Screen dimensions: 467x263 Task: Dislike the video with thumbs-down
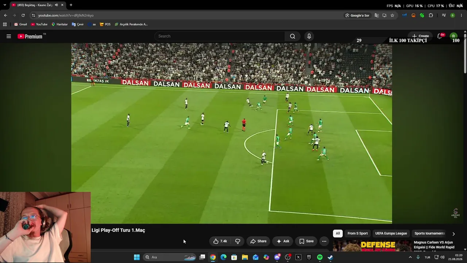coord(238,241)
